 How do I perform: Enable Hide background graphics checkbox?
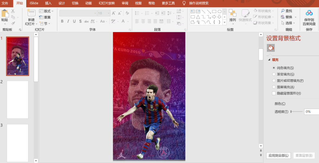(274, 93)
